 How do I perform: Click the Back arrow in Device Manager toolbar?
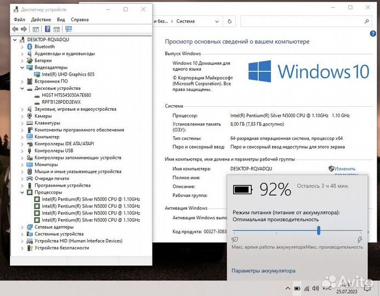coord(15,29)
